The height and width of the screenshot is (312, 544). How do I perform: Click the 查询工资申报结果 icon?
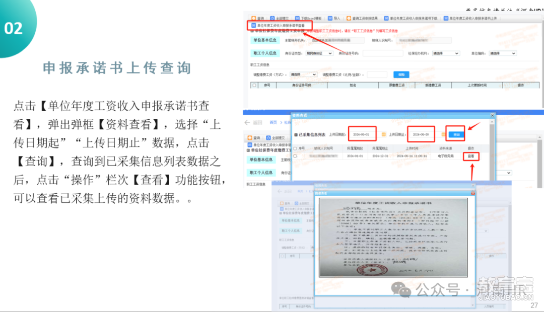349,19
